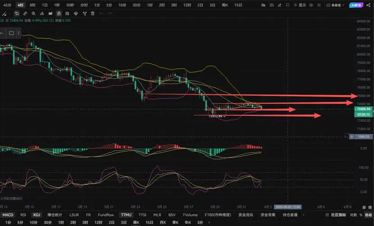374x226 pixels.
Task: Select the 年K timeframe
Action: click(x=188, y=222)
